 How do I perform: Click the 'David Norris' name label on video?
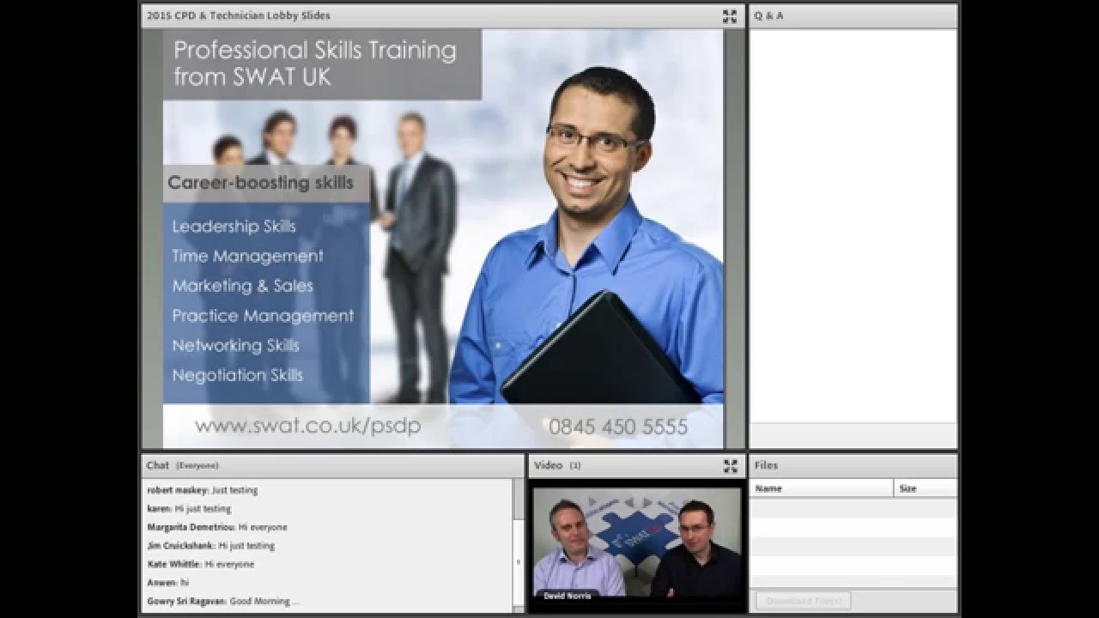568,594
